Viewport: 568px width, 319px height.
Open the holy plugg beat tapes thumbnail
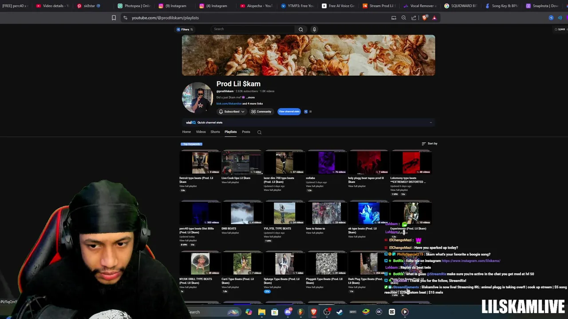(x=368, y=163)
